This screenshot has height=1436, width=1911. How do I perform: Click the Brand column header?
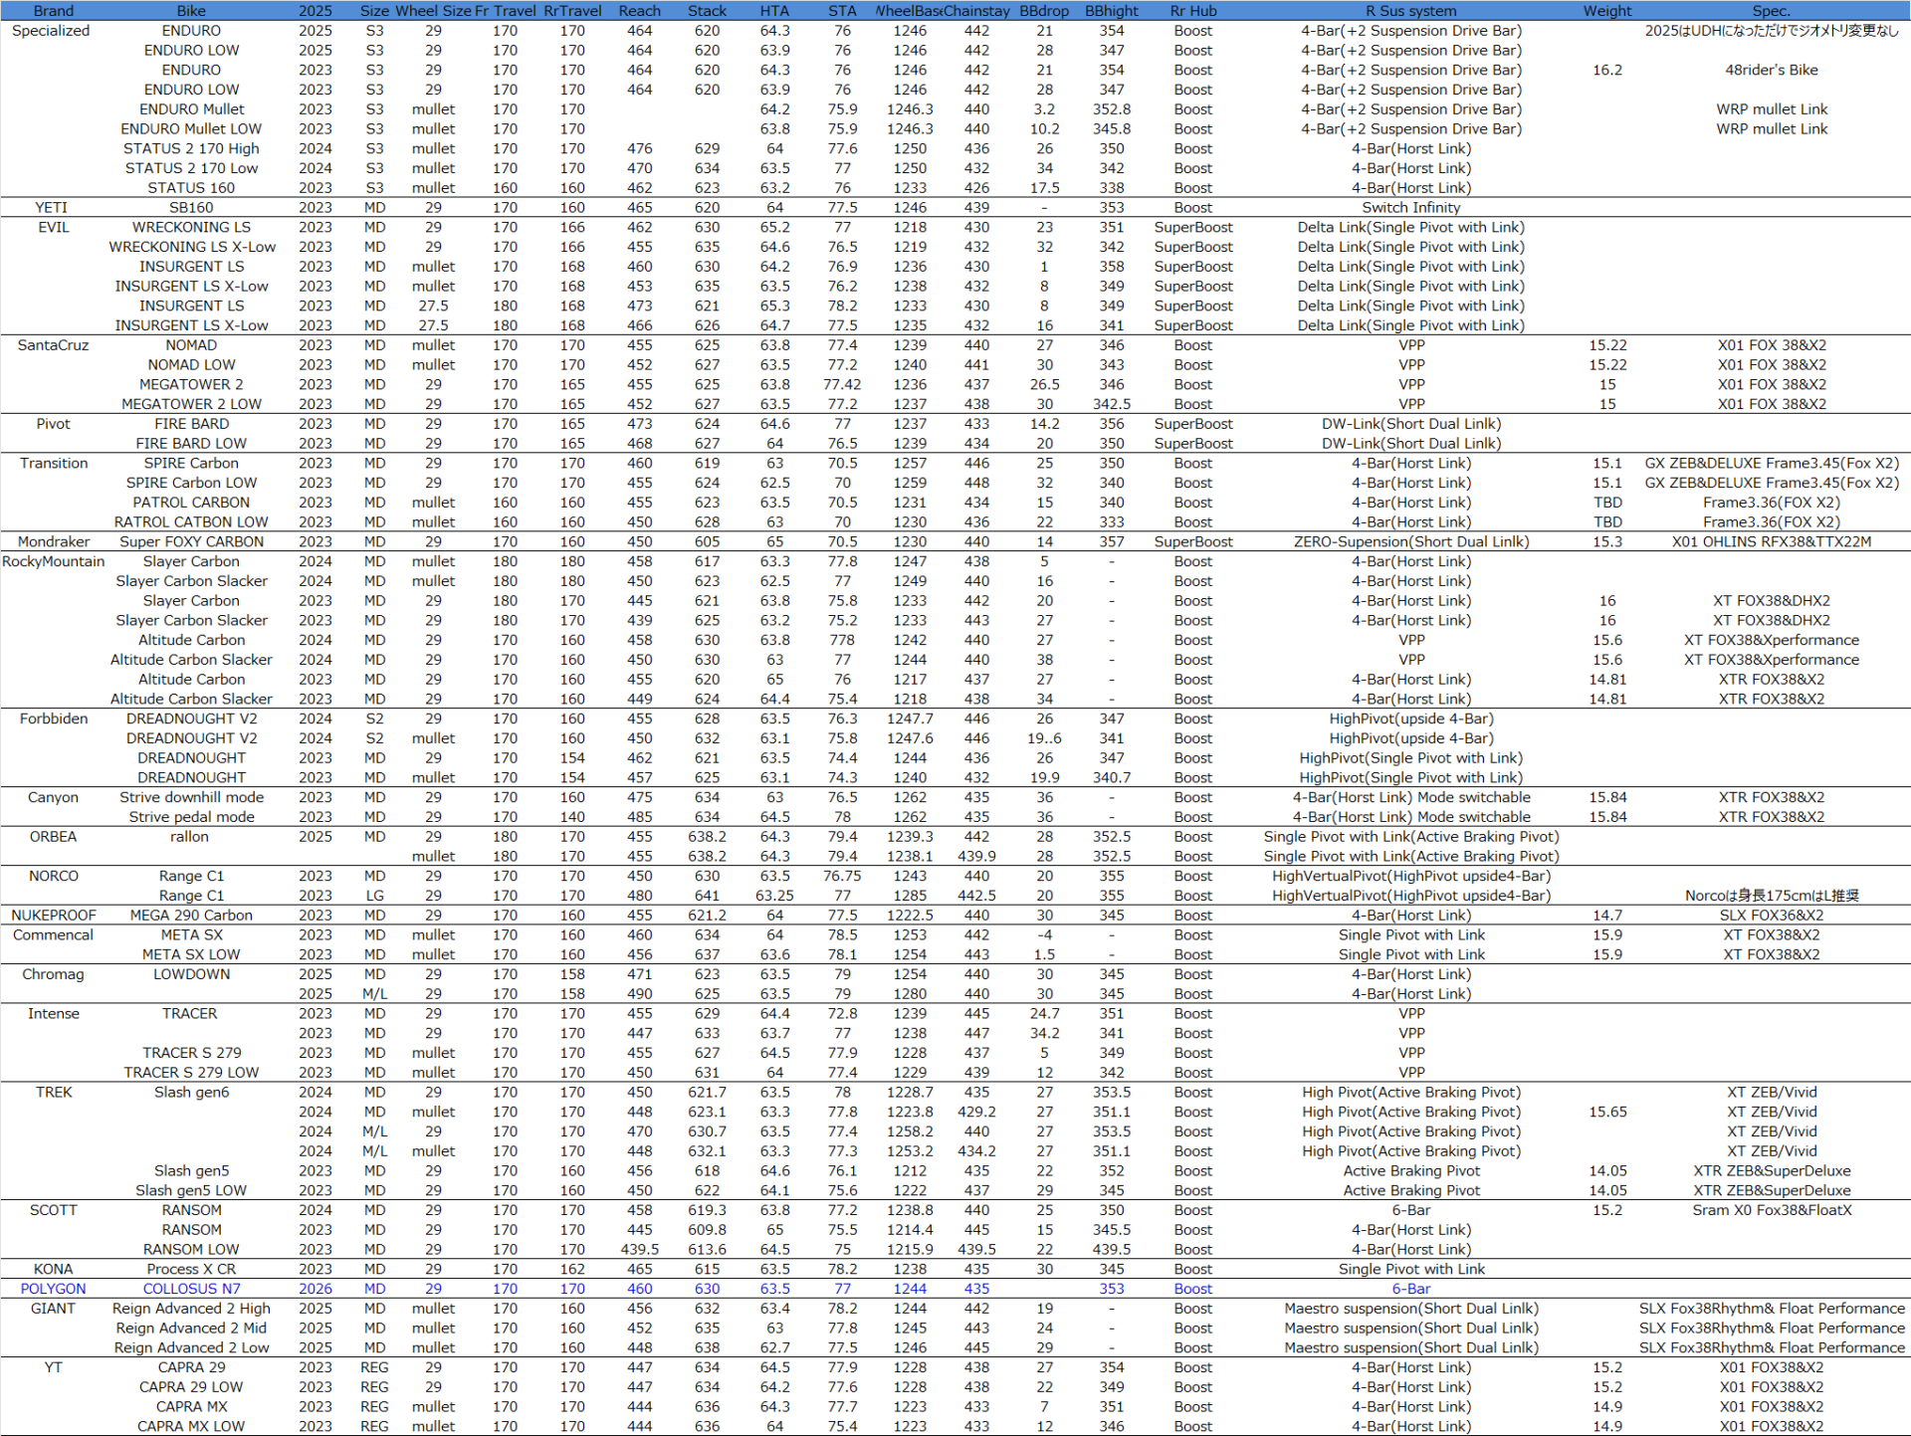[x=53, y=11]
